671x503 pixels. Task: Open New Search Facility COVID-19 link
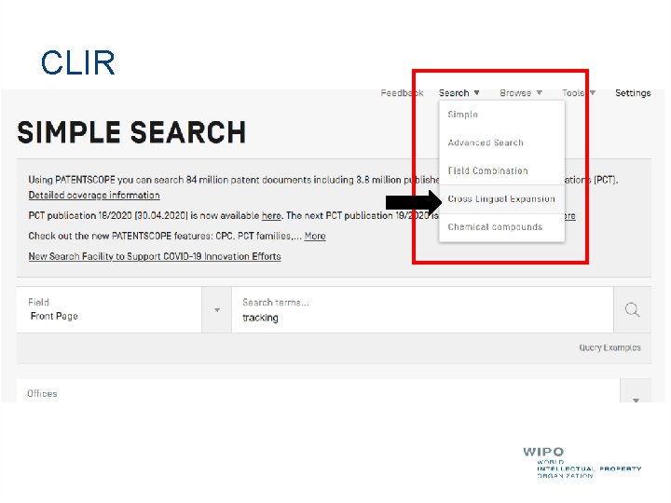coord(155,256)
